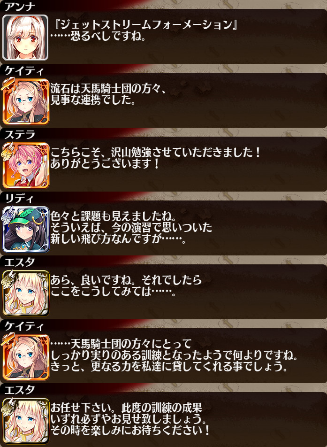The image size is (327, 447).
Task: Select Katie's portrait in second dialogue row
Action: tap(25, 101)
